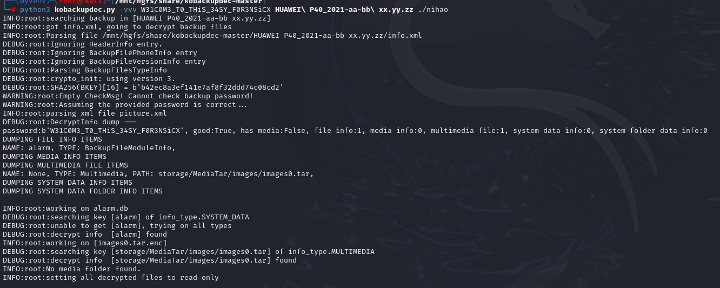The image size is (720, 288).
Task: Click the 'DUMPING FILE INFO ITEMS' heading
Action: [x=52, y=139]
